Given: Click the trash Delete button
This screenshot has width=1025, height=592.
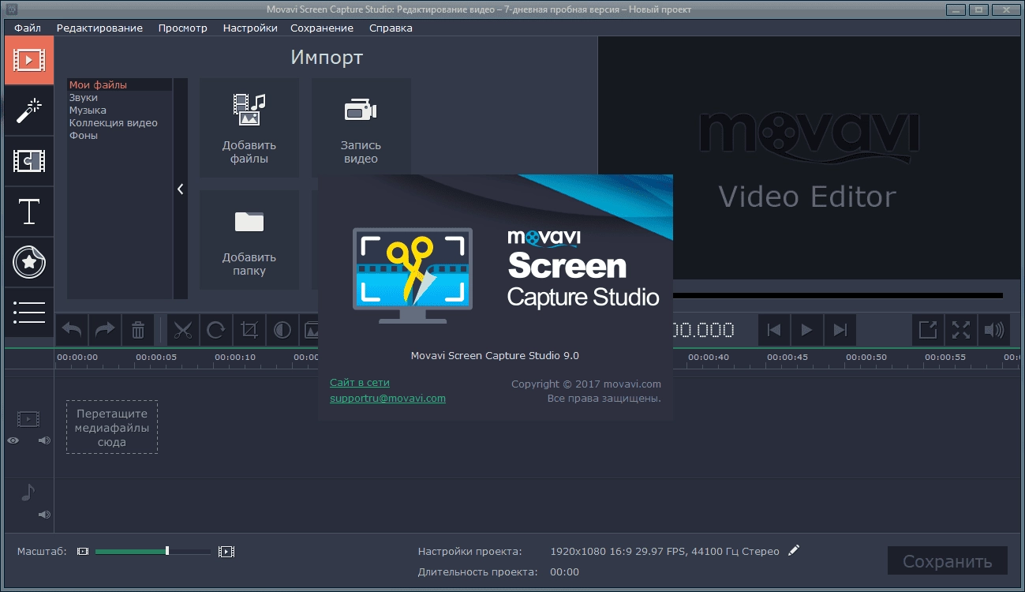Looking at the screenshot, I should [138, 330].
